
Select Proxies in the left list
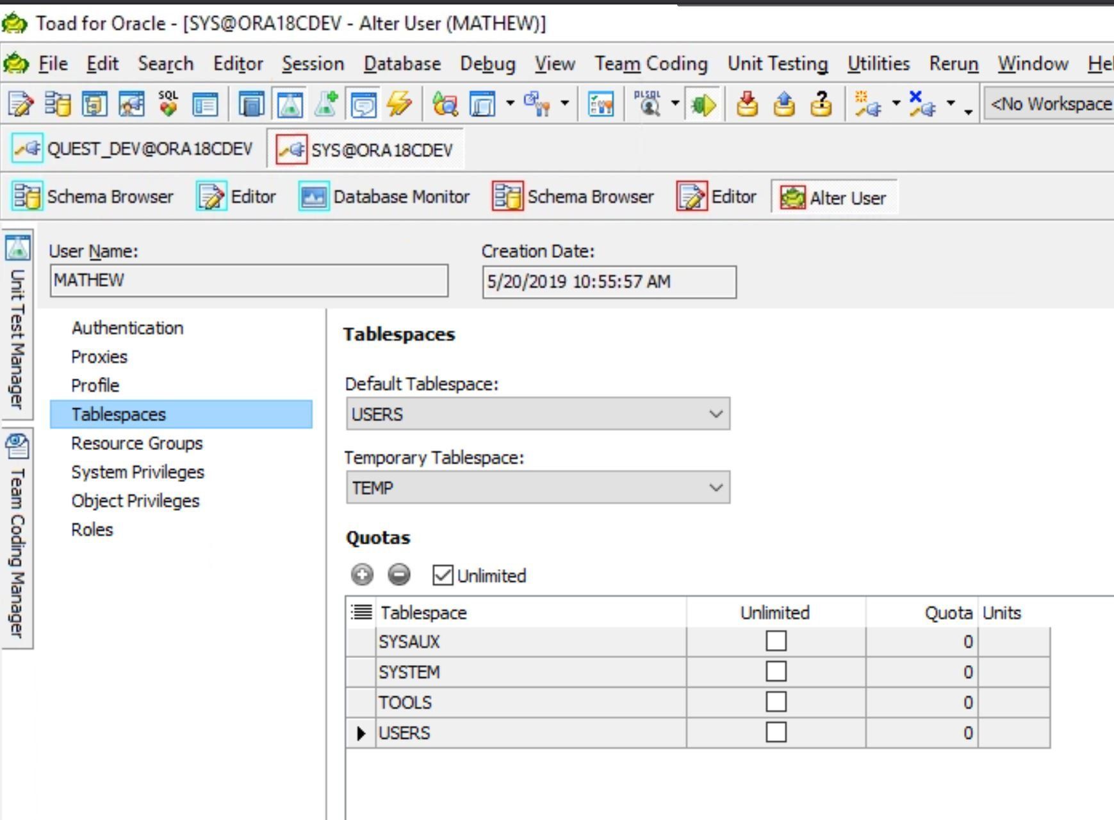click(99, 357)
